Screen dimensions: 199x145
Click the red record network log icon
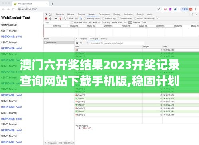46,18
